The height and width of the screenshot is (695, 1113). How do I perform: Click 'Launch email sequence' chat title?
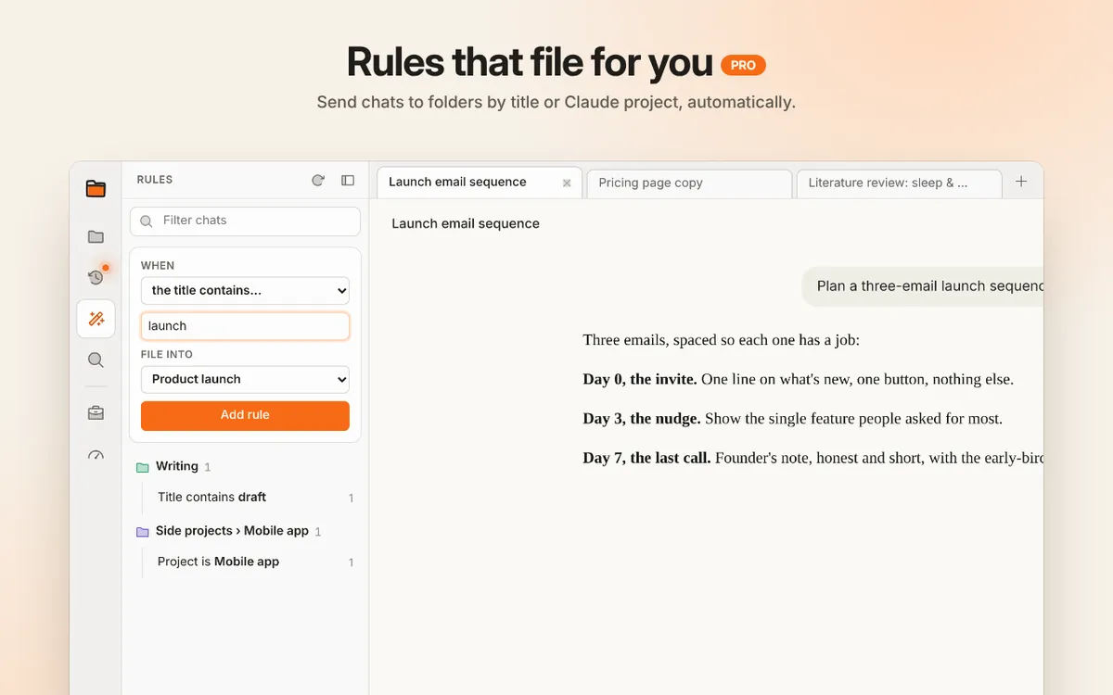[x=466, y=223]
